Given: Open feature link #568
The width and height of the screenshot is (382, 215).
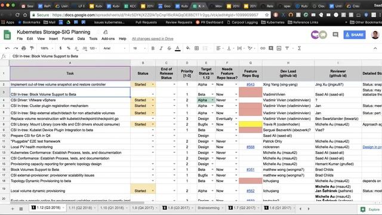Looking at the screenshot, I should coord(250,147).
